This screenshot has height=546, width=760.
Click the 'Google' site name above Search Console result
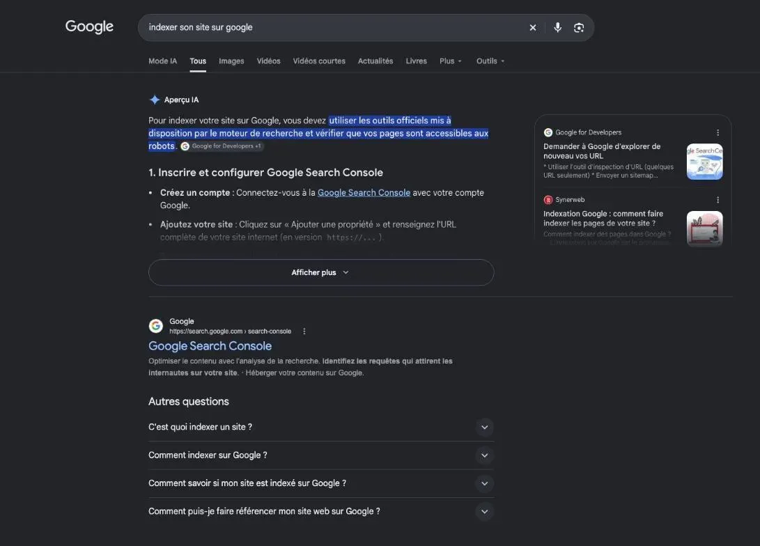tap(182, 321)
